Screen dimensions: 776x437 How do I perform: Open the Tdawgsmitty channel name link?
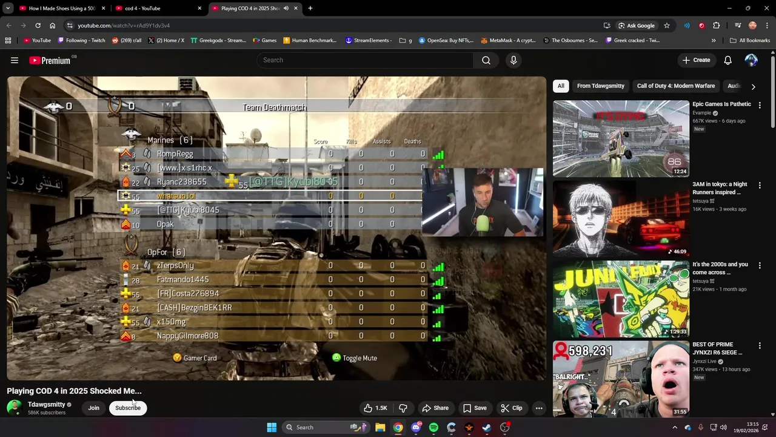pos(46,405)
